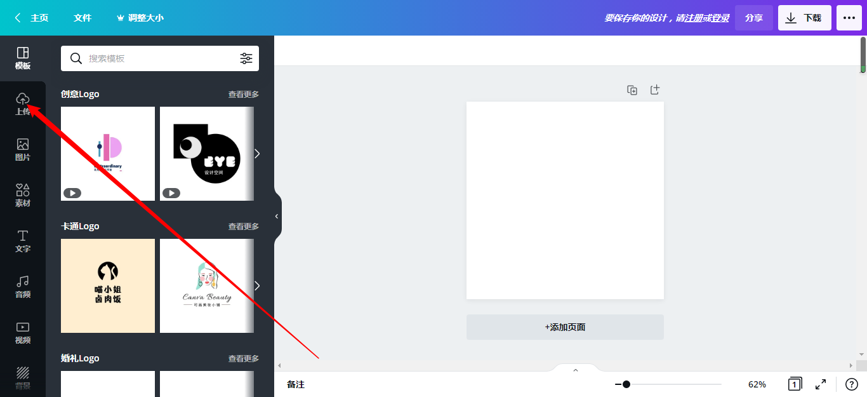The height and width of the screenshot is (397, 867).
Task: Expand the 创意Logo row with right chevron
Action: pyautogui.click(x=257, y=154)
